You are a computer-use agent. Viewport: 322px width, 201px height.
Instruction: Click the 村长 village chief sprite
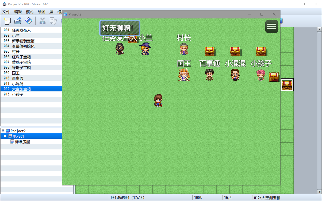pyautogui.click(x=184, y=49)
